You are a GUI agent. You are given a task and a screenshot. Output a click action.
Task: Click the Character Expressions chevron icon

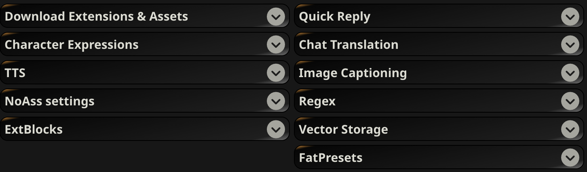276,45
